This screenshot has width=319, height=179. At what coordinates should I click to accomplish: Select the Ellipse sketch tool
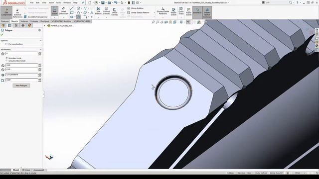85,12
